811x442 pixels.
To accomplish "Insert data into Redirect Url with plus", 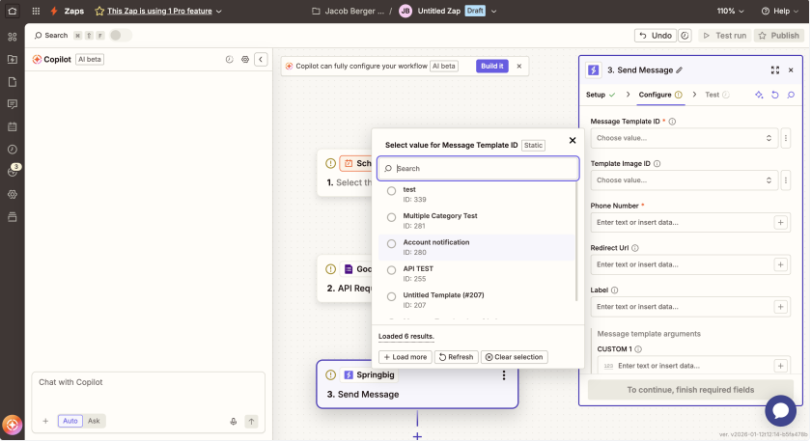I will (x=780, y=264).
